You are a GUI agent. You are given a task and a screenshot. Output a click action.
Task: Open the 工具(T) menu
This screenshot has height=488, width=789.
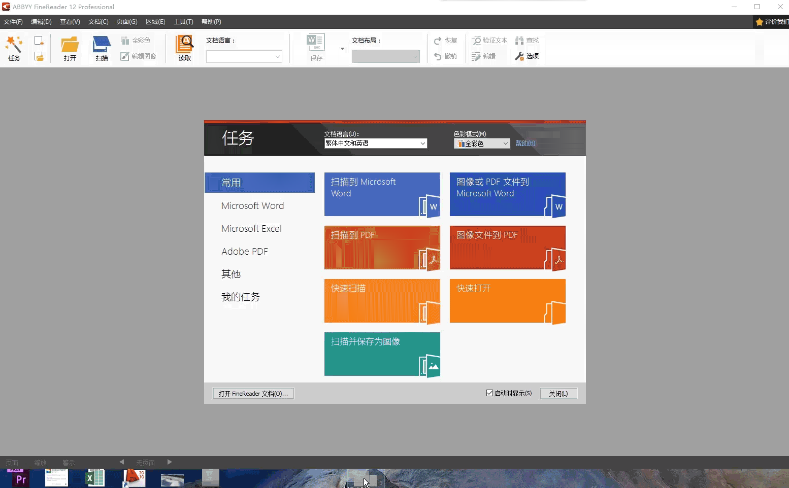pos(183,22)
